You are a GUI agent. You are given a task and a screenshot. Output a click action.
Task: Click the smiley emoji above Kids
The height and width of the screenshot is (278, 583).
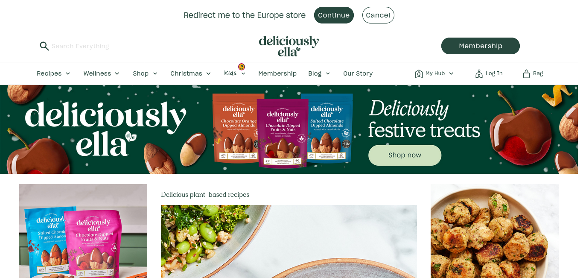pos(242,67)
